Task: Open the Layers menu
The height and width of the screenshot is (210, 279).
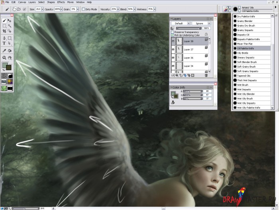Action: [32, 2]
